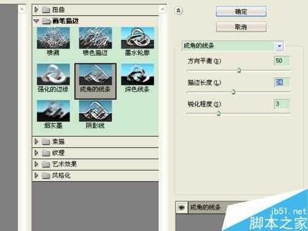The image size is (308, 231).
Task: Open the 成角的线条 filter dropdown
Action: (x=279, y=46)
